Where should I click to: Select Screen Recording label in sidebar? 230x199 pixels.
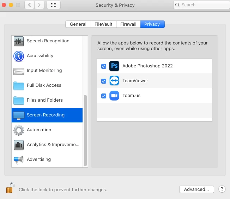click(46, 115)
